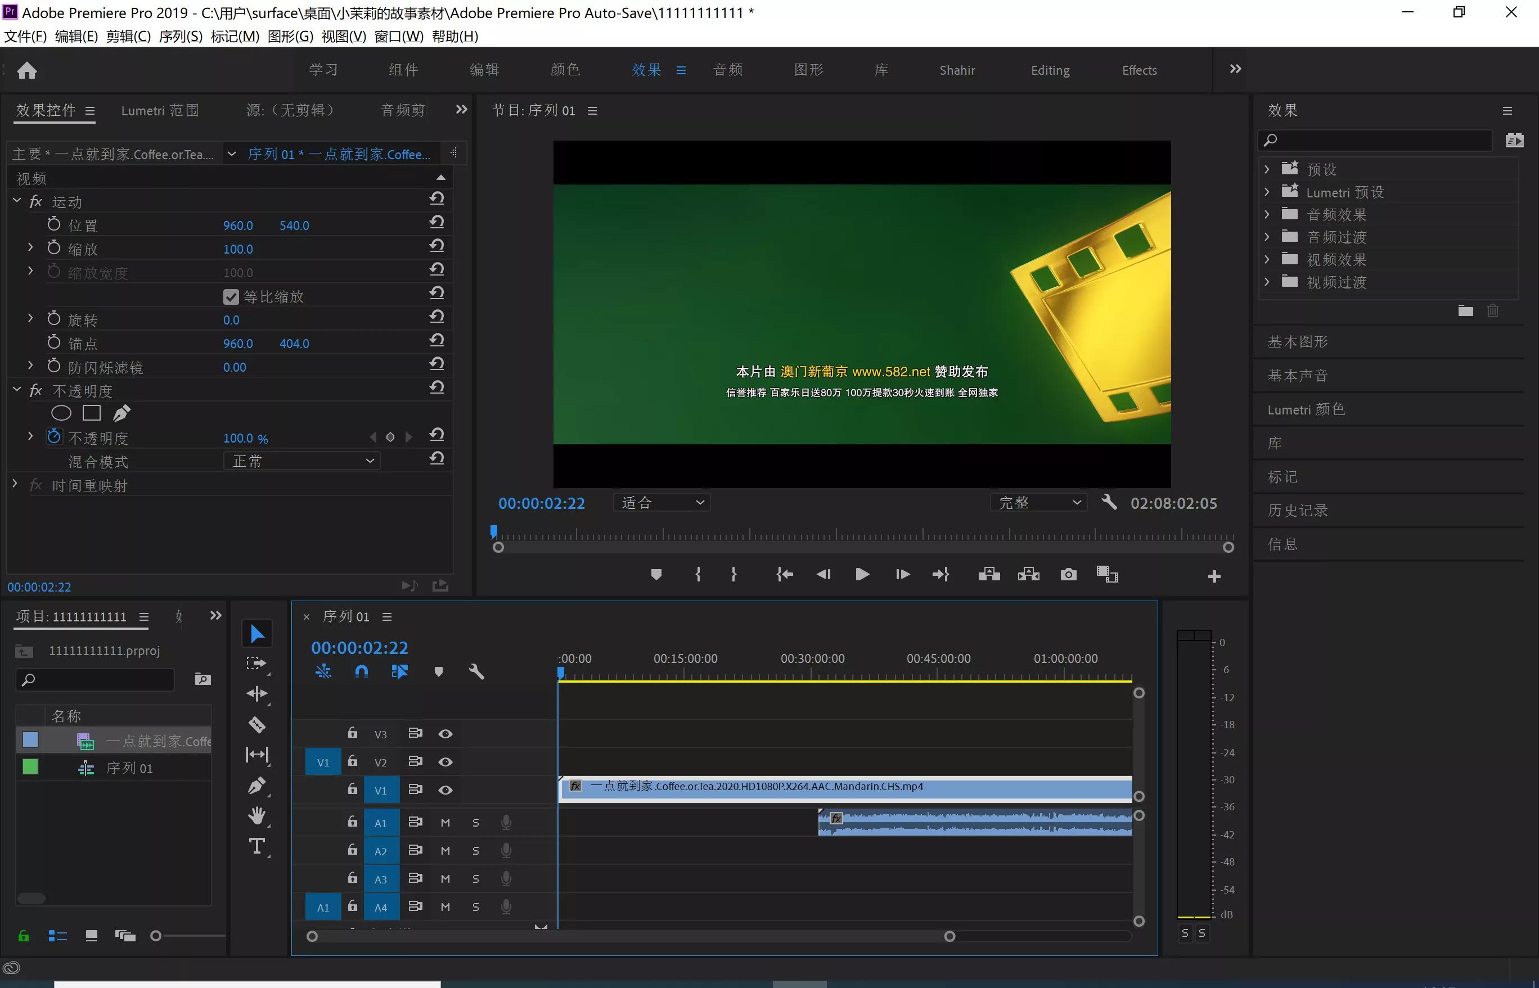This screenshot has width=1539, height=988.
Task: Expand the 视频效果 effects folder
Action: point(1267,259)
